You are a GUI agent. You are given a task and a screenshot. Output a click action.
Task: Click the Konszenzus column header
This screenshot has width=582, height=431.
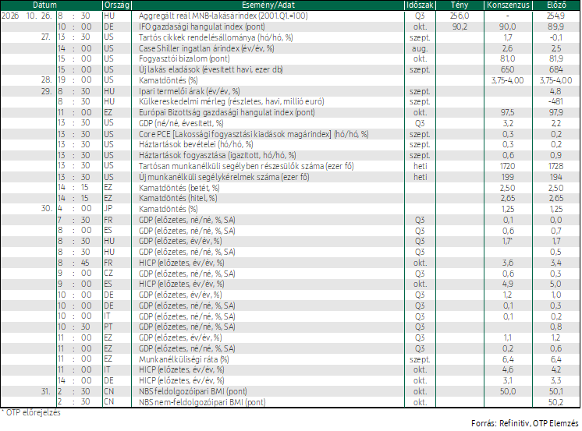click(508, 5)
